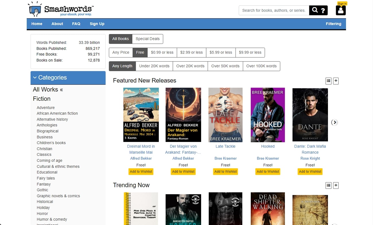This screenshot has width=373, height=225.
Task: Select the Special Deals tab
Action: coord(147,39)
